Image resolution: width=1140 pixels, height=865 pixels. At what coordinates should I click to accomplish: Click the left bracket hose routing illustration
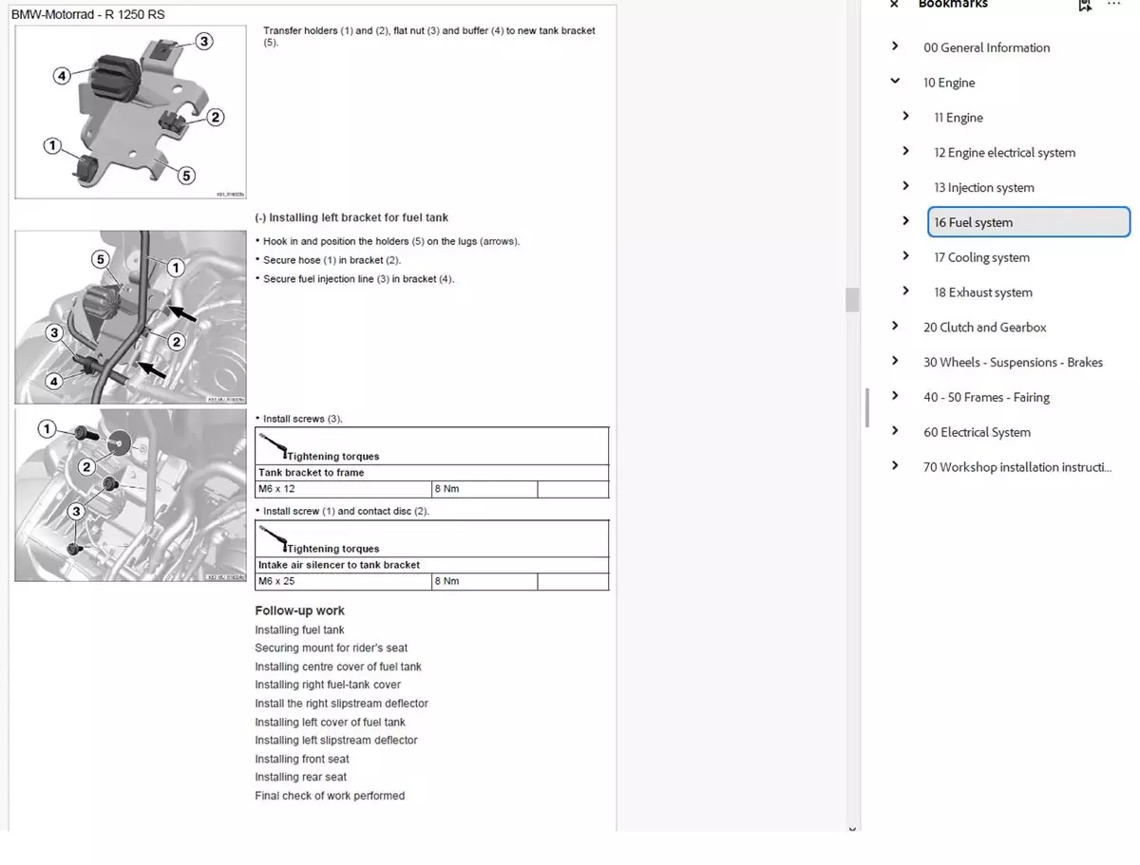click(x=130, y=317)
